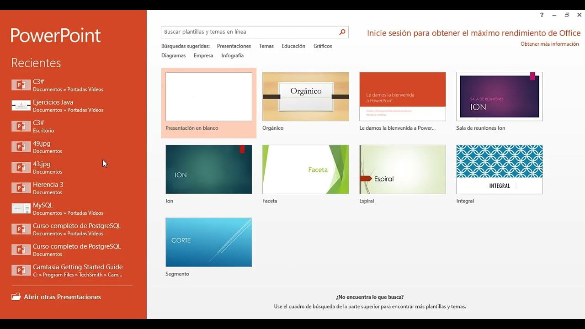Open the Herencia 3 presentation icon
This screenshot has width=585, height=329.
coord(21,188)
